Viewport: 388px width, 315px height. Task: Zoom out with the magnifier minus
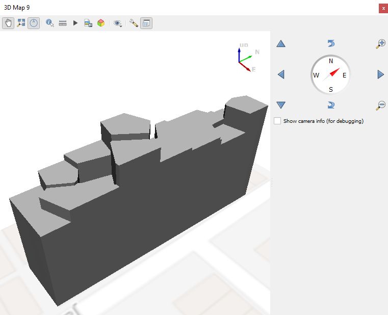point(380,105)
